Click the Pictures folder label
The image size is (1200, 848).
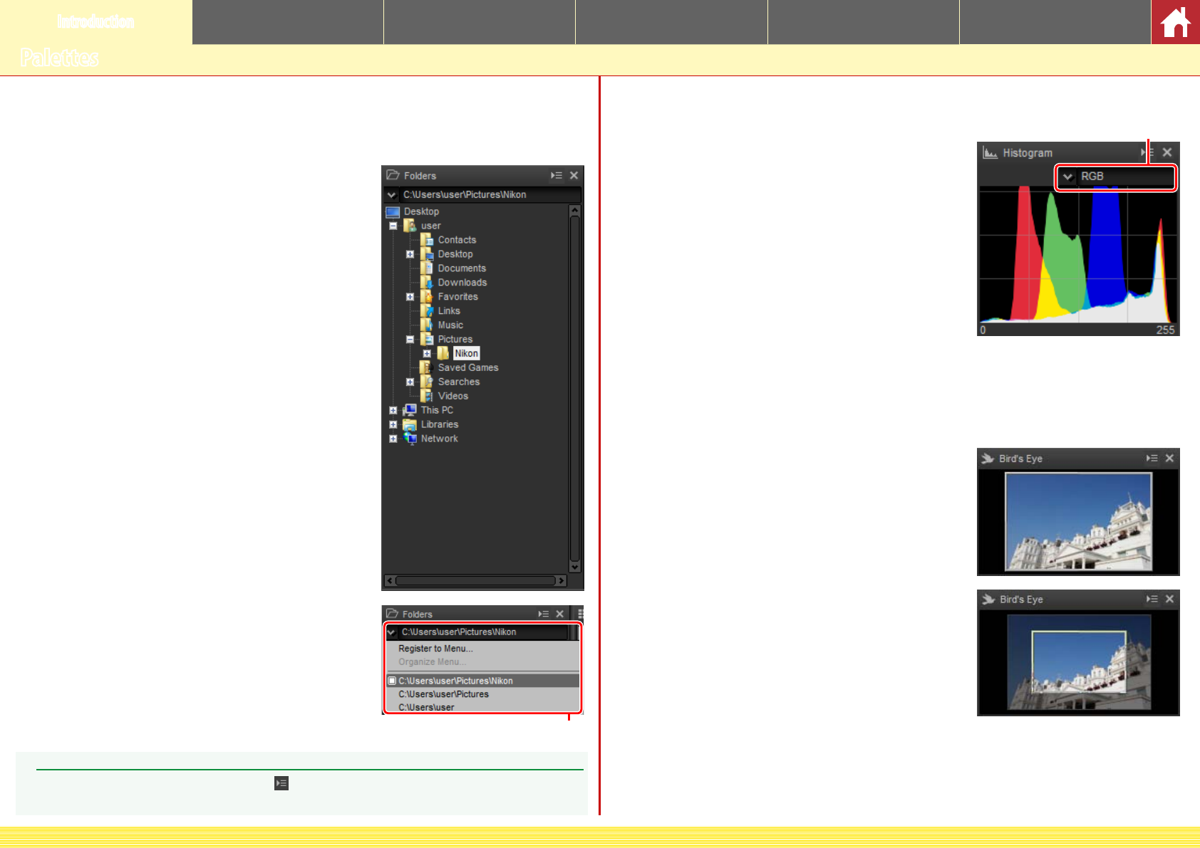pyautogui.click(x=455, y=340)
